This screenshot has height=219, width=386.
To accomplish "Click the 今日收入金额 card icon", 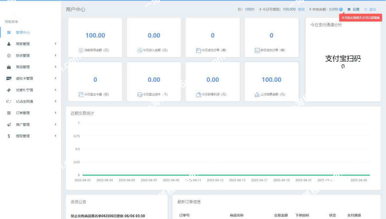I will point(139,50).
